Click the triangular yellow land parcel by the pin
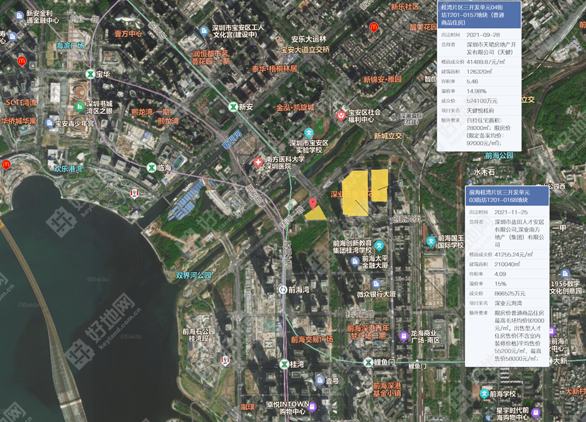This screenshot has height=422, width=586. click(316, 213)
